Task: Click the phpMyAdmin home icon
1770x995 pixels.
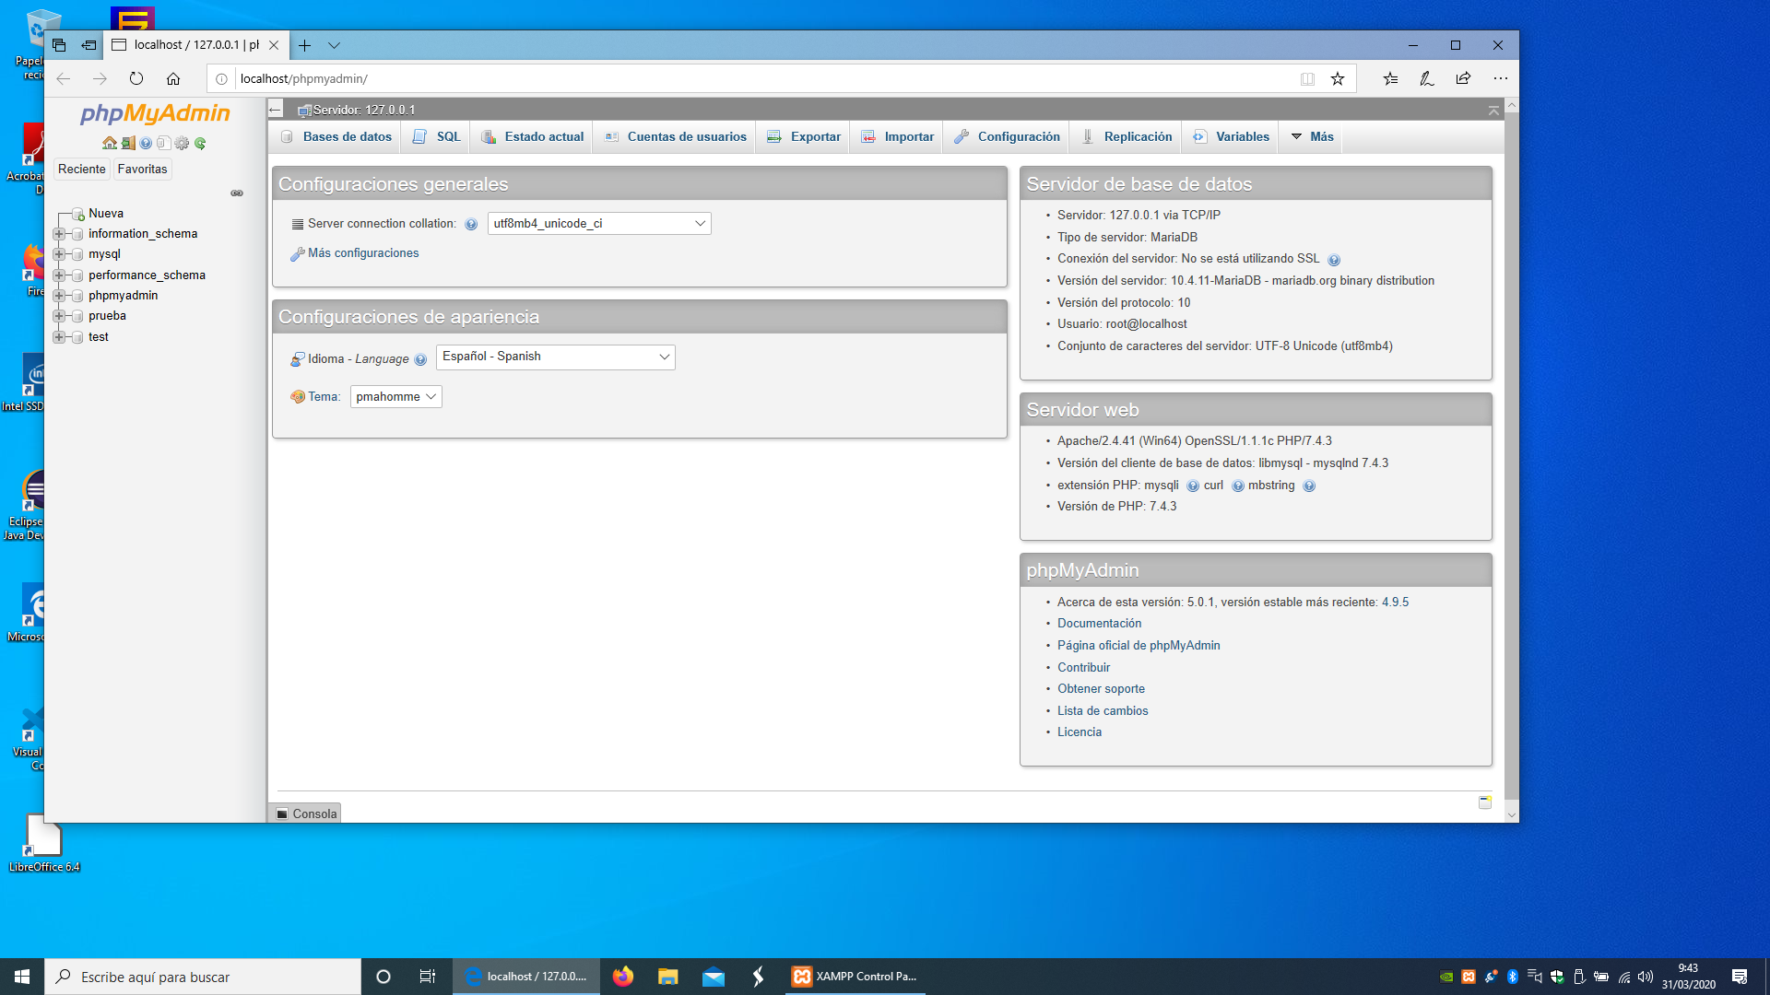Action: pyautogui.click(x=110, y=143)
